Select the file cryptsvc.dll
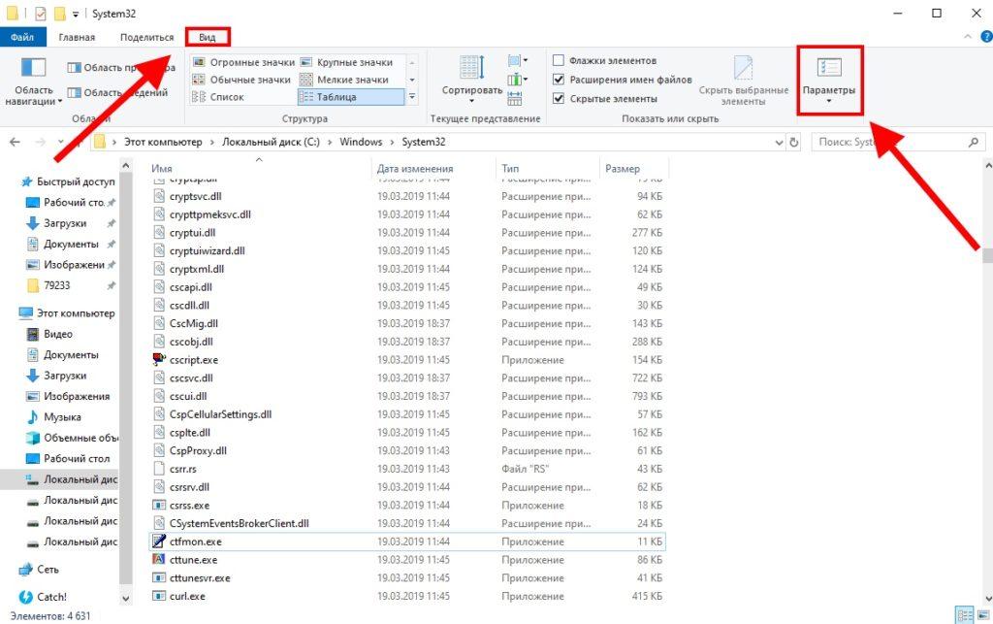Screen dimensions: 993x624 (x=196, y=196)
